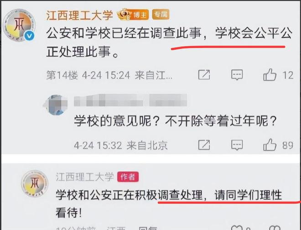Screen dimensions: 301x230
Task: Open replies via 第14楼 comment bubble icon
Action: point(237,75)
